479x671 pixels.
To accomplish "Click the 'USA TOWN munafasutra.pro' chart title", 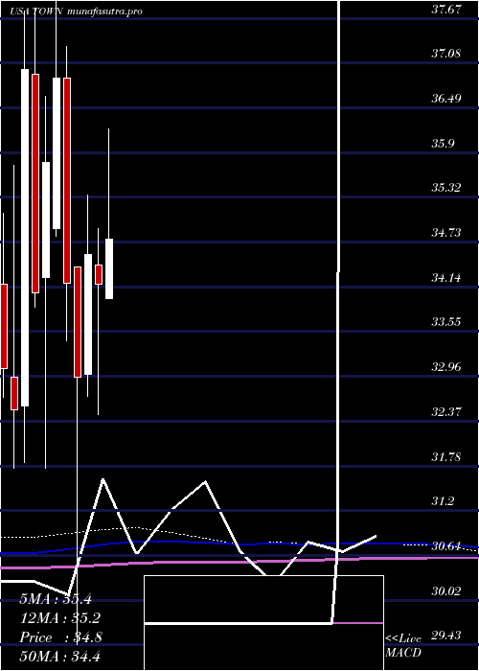I will (76, 12).
